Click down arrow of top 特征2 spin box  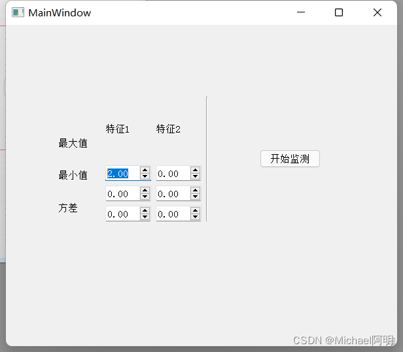195,176
